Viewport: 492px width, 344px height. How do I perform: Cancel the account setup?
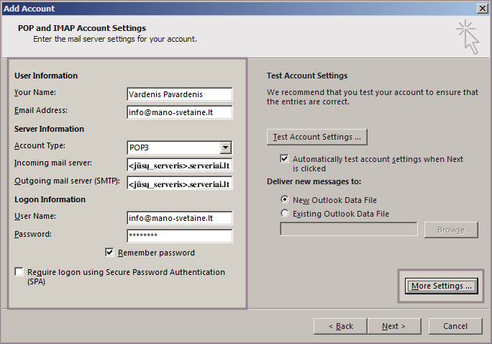point(455,326)
